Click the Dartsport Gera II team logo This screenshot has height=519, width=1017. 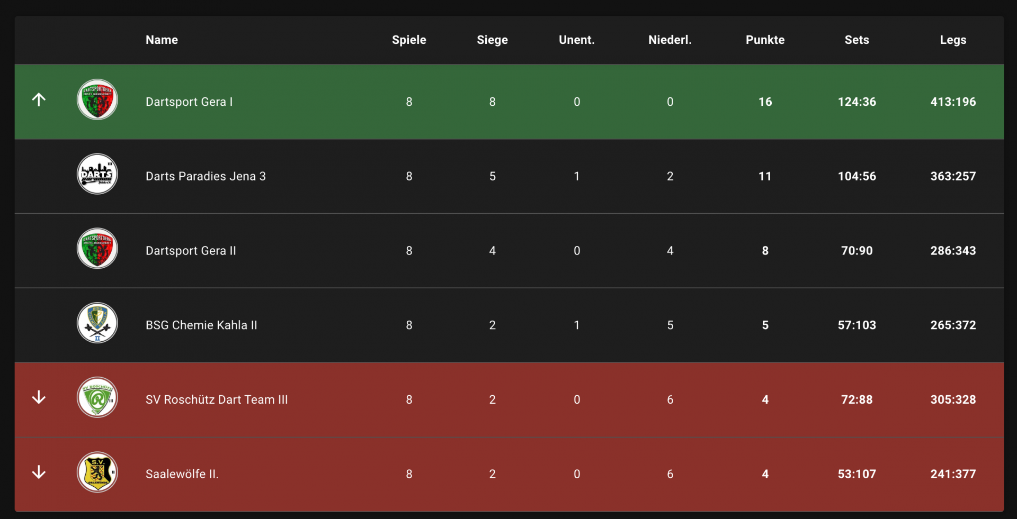click(x=97, y=249)
